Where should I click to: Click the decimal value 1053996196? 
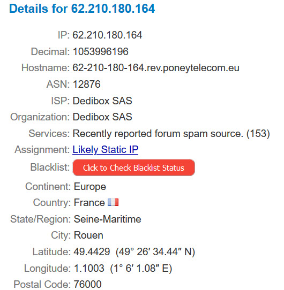[x=101, y=51]
